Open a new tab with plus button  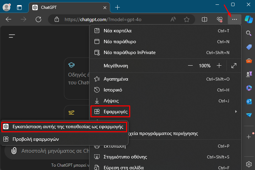click(x=117, y=7)
